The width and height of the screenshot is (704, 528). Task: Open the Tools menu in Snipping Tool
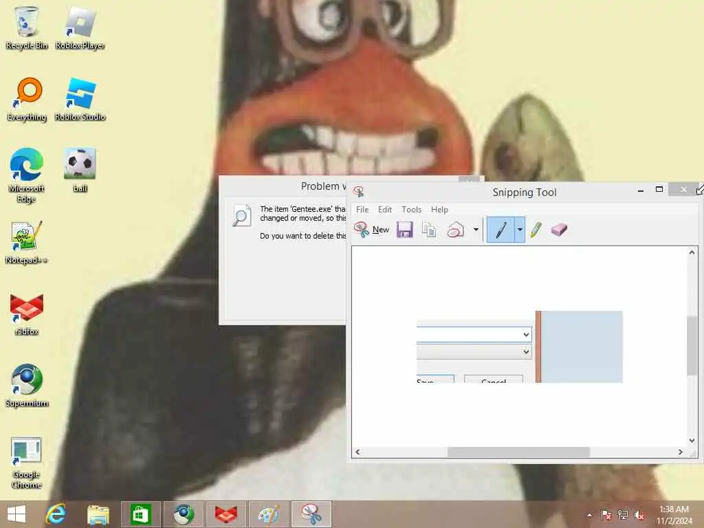411,210
